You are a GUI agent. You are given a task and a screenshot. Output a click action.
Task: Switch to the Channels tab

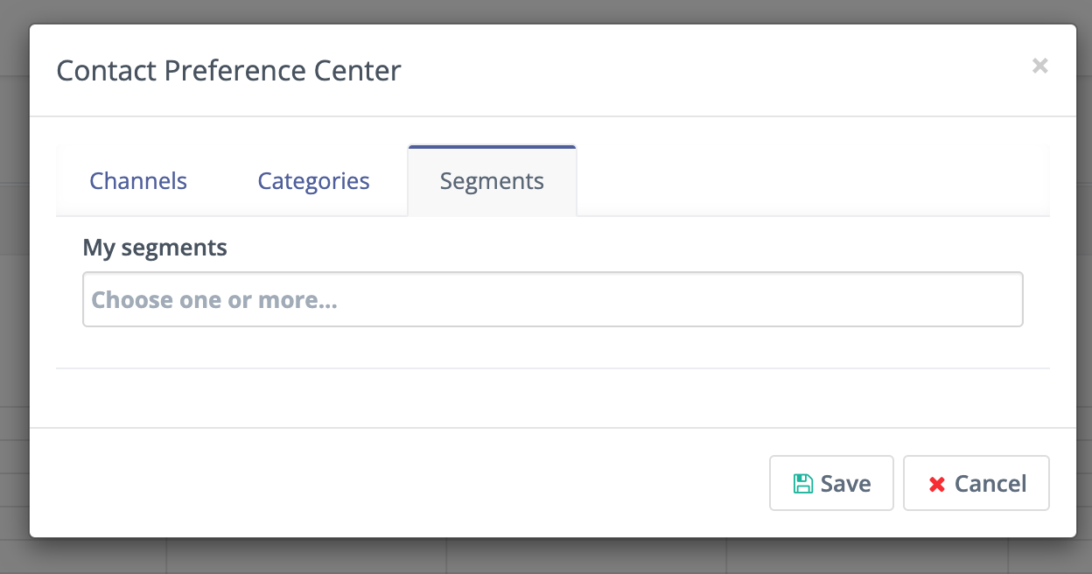point(137,180)
